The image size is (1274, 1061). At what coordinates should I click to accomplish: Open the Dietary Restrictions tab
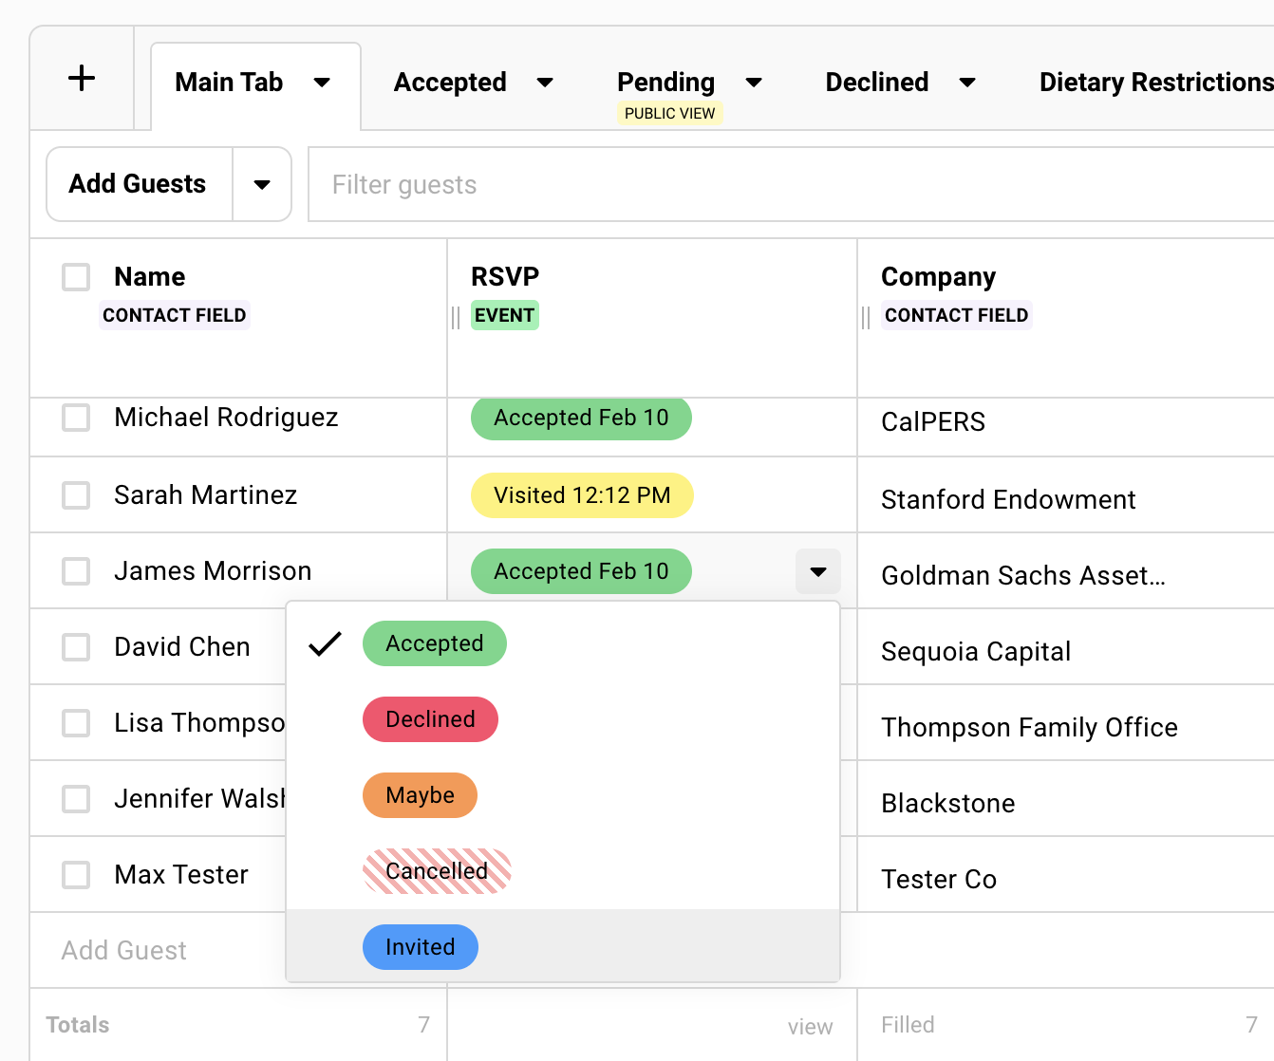click(x=1153, y=83)
